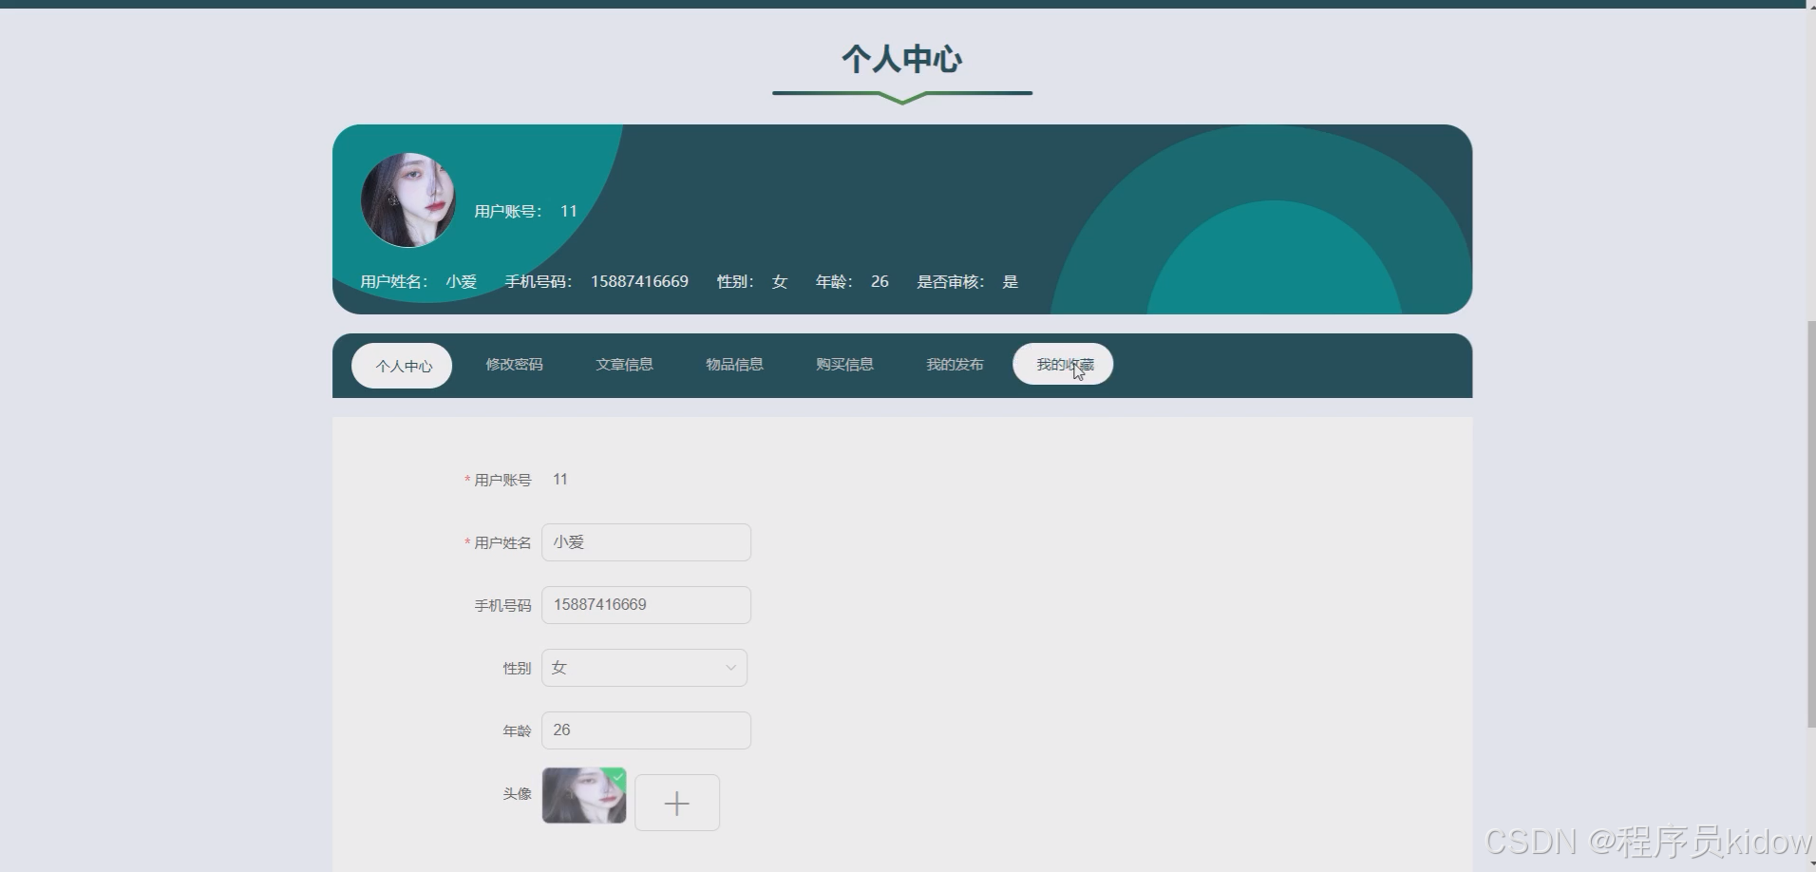The image size is (1816, 872).
Task: Switch to the 修改密码 tab
Action: click(514, 364)
